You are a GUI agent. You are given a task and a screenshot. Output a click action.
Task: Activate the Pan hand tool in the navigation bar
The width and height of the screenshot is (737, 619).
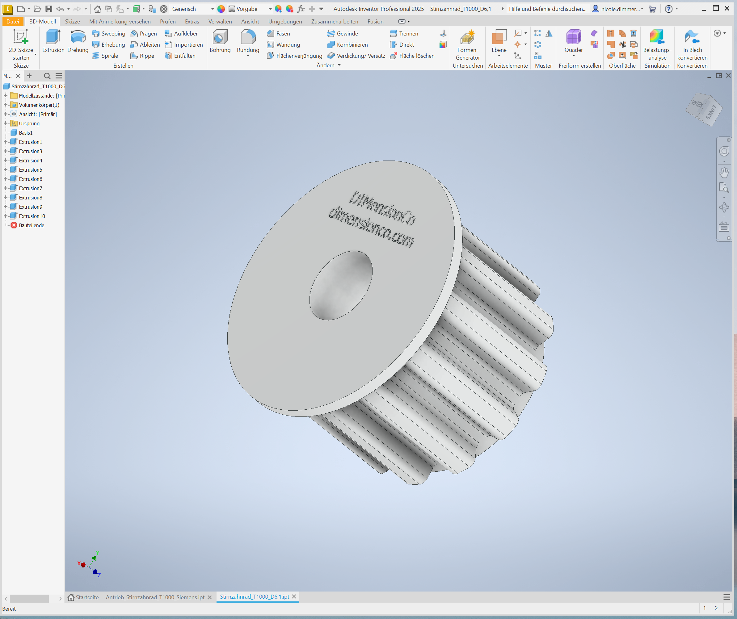[x=724, y=173]
